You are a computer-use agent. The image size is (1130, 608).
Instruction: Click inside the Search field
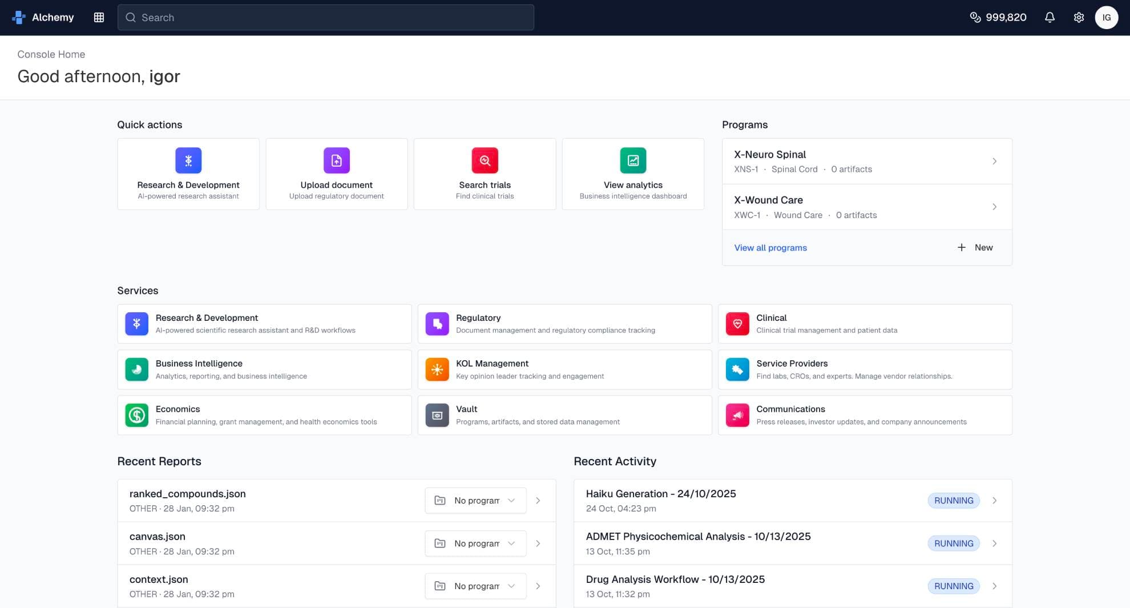pyautogui.click(x=325, y=17)
